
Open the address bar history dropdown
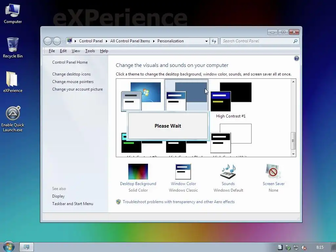206,41
